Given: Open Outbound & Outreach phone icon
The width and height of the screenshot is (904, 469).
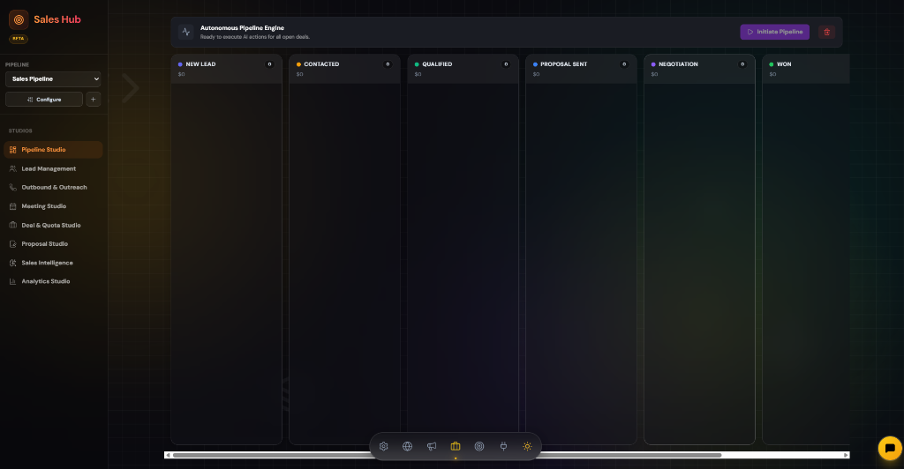Looking at the screenshot, I should [x=12, y=188].
